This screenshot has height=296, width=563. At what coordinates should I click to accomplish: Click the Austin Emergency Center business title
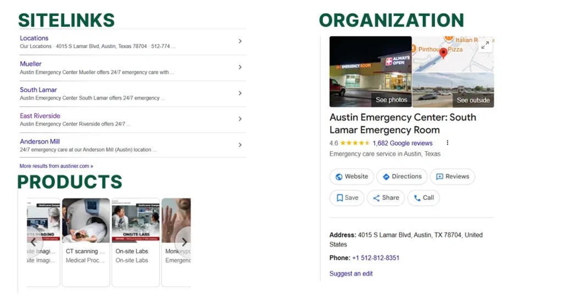point(403,124)
